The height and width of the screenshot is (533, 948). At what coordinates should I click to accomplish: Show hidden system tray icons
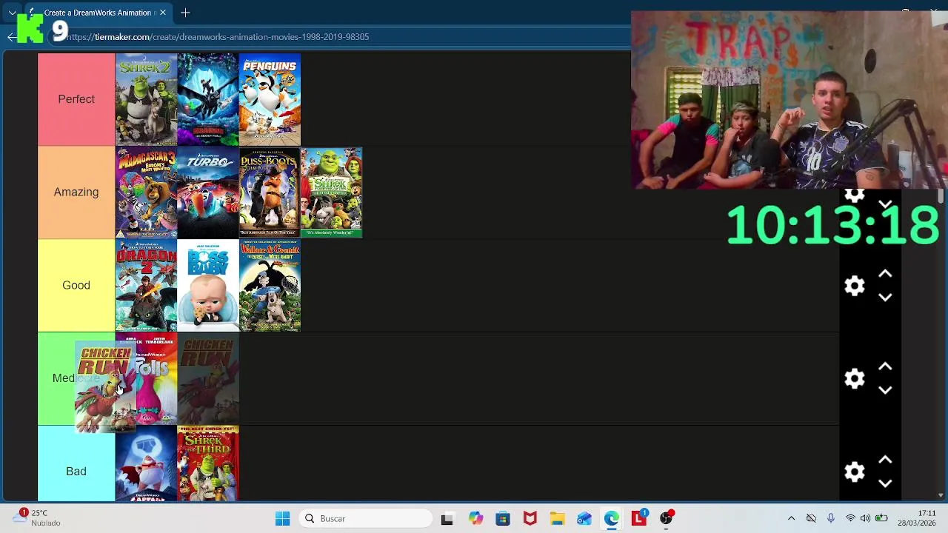click(791, 519)
